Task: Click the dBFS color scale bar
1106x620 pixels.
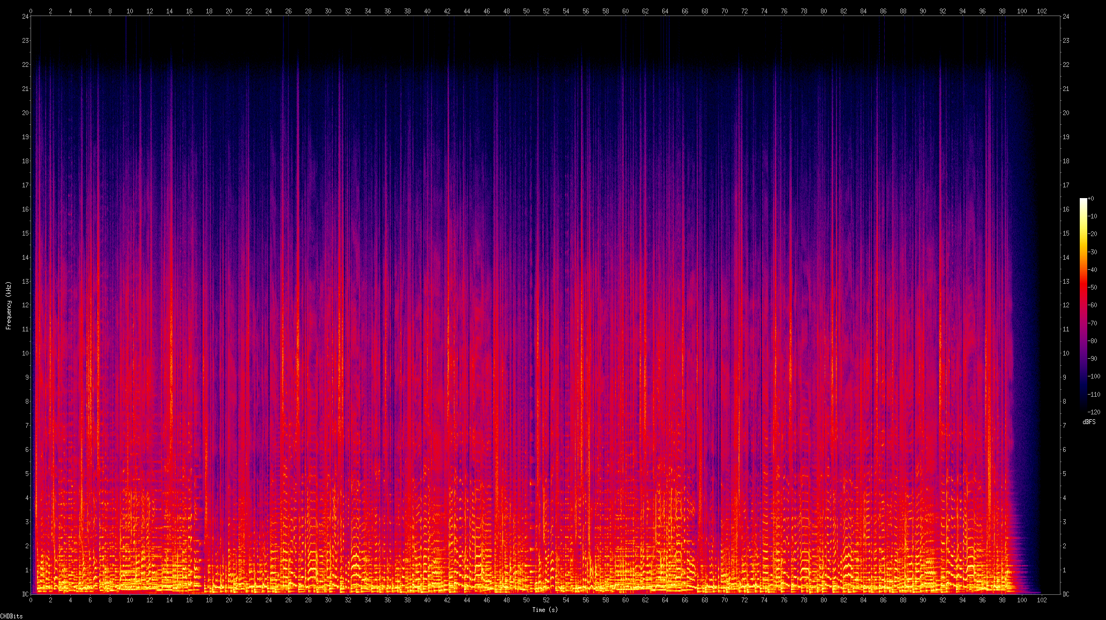Action: [1083, 305]
